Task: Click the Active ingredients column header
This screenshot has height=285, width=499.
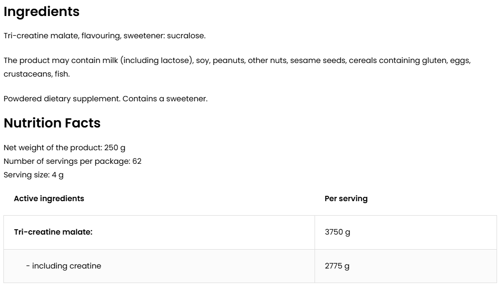Action: 49,199
